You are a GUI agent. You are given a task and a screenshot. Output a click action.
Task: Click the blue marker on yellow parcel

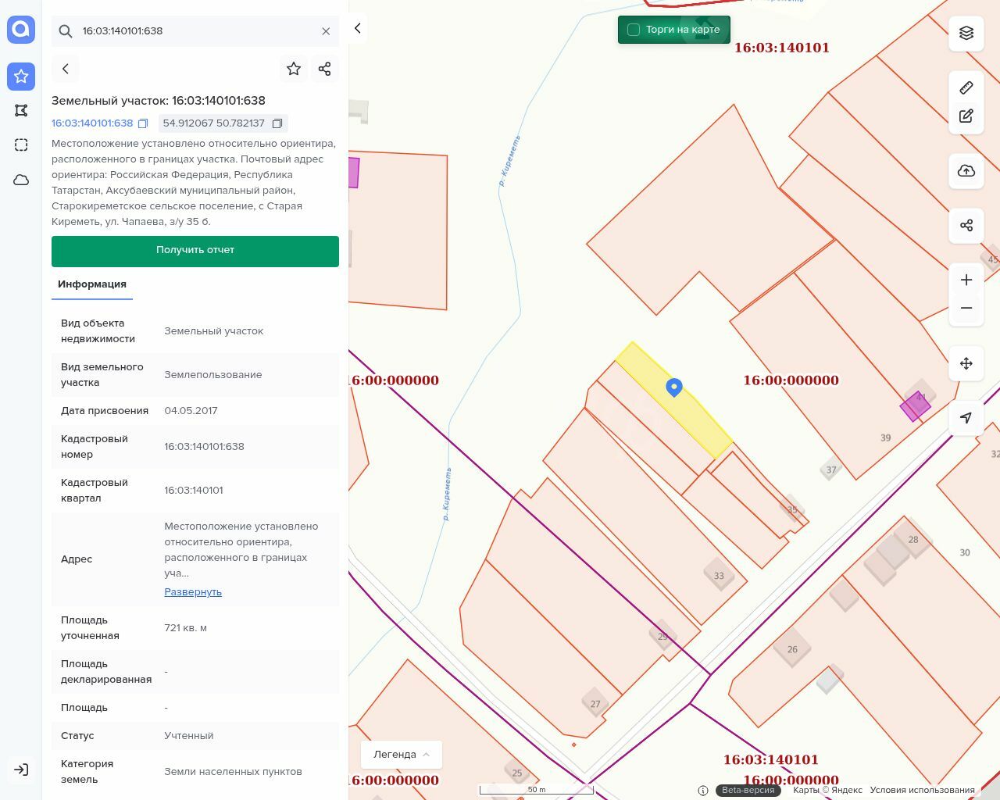(674, 387)
